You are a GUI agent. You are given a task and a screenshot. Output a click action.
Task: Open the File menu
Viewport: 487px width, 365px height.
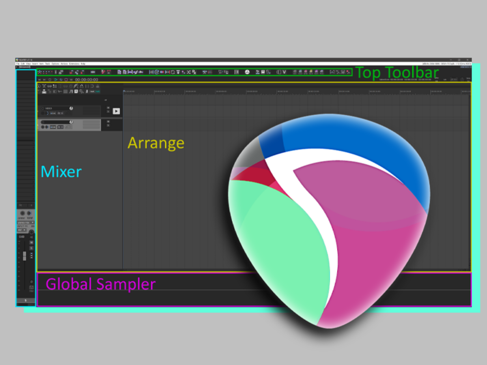tap(18, 64)
